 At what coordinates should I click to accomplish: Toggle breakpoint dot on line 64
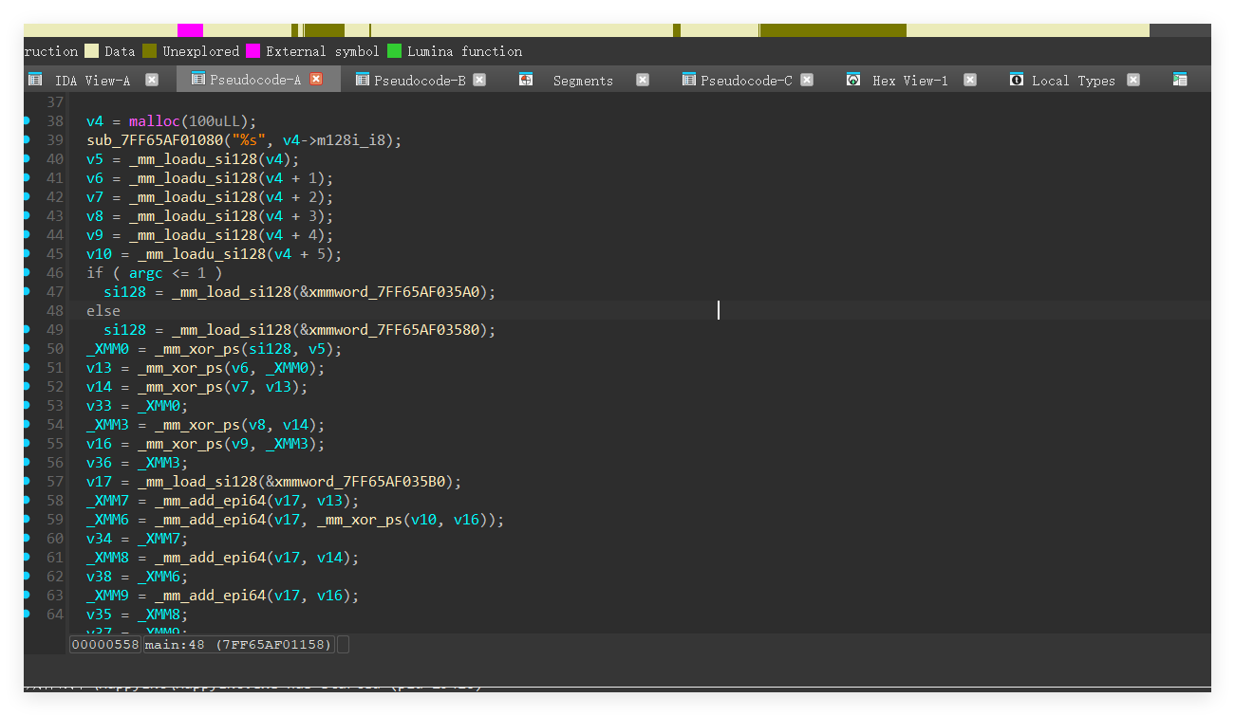[27, 614]
